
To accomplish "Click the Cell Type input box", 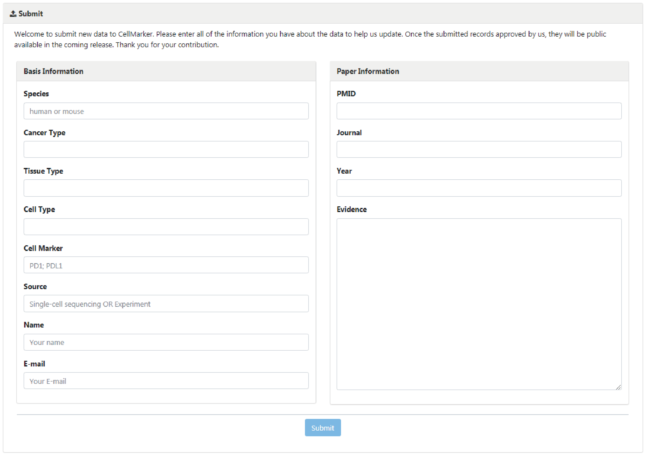I will pos(166,227).
